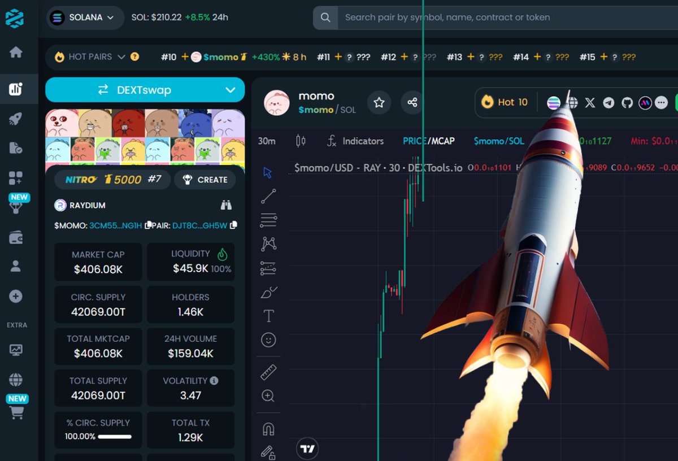Image resolution: width=678 pixels, height=461 pixels.
Task: Select the zoom in chart tool
Action: point(268,396)
